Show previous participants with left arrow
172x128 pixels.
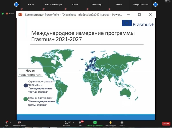(x=16, y=4)
